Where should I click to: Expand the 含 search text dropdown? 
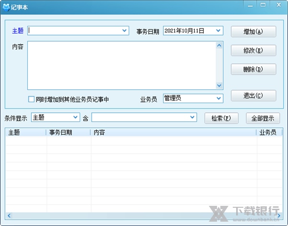coord(192,117)
